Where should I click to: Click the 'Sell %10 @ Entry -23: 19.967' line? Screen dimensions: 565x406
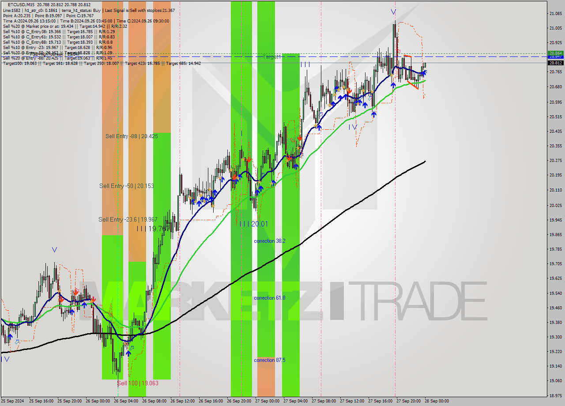pyautogui.click(x=57, y=47)
